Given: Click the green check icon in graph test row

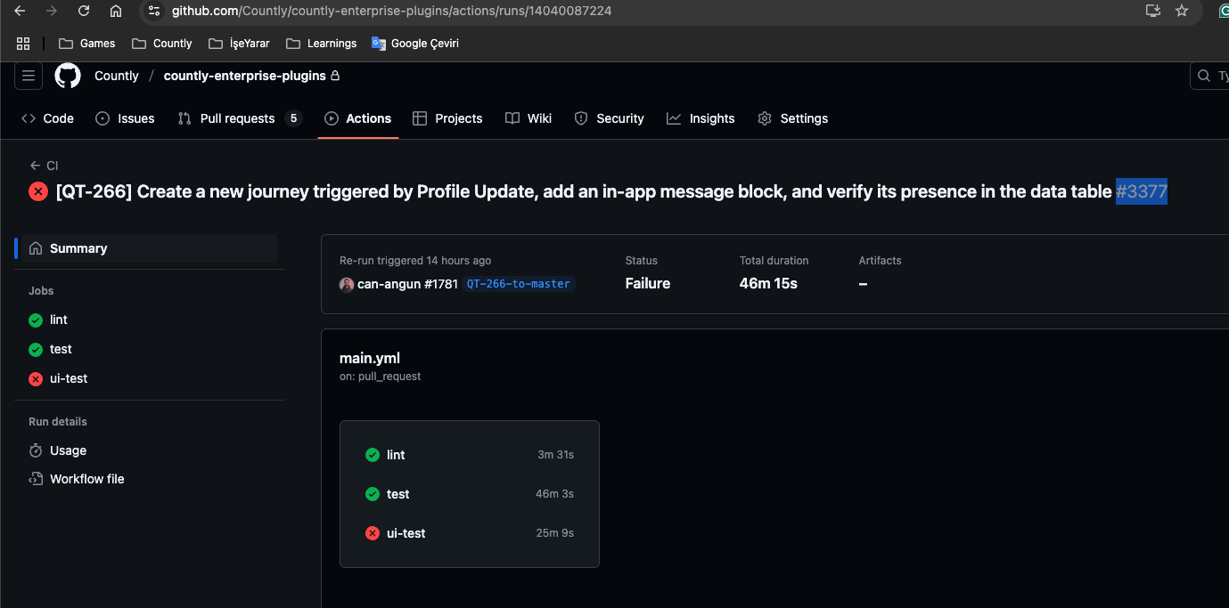Looking at the screenshot, I should point(373,494).
